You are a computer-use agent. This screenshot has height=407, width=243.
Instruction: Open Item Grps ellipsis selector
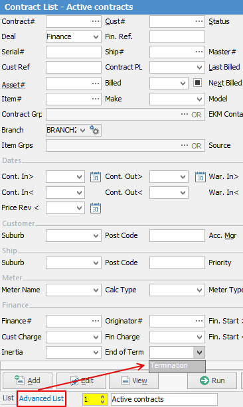pos(185,145)
